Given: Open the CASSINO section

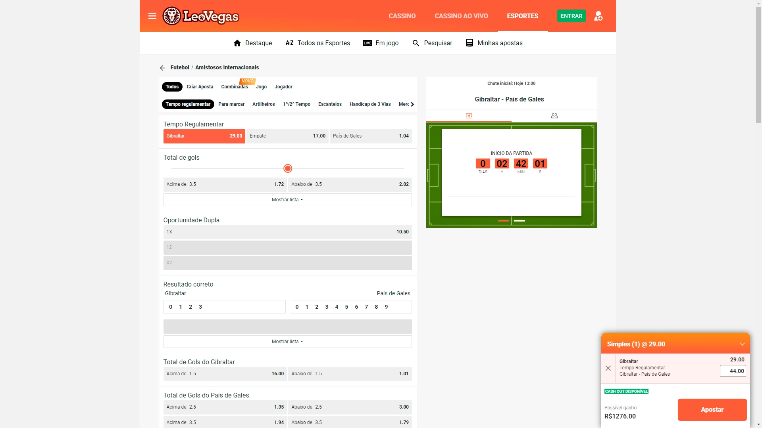Looking at the screenshot, I should point(402,16).
